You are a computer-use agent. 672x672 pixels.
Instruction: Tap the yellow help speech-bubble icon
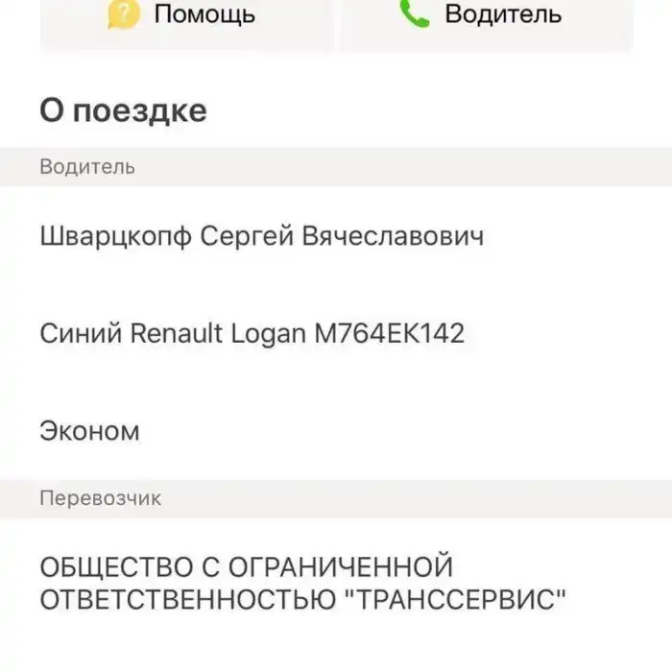(x=124, y=13)
